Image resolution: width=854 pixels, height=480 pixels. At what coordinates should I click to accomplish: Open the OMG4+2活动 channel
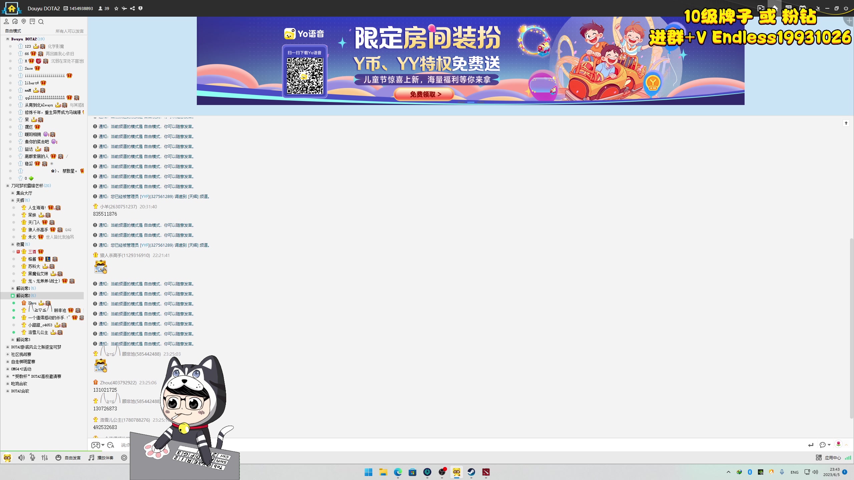pos(21,369)
